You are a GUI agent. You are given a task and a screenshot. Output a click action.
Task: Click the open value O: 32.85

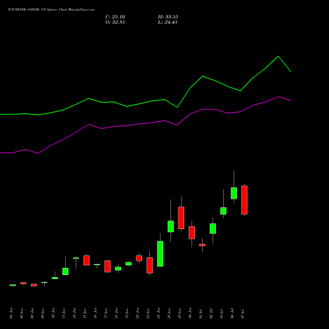(x=115, y=22)
